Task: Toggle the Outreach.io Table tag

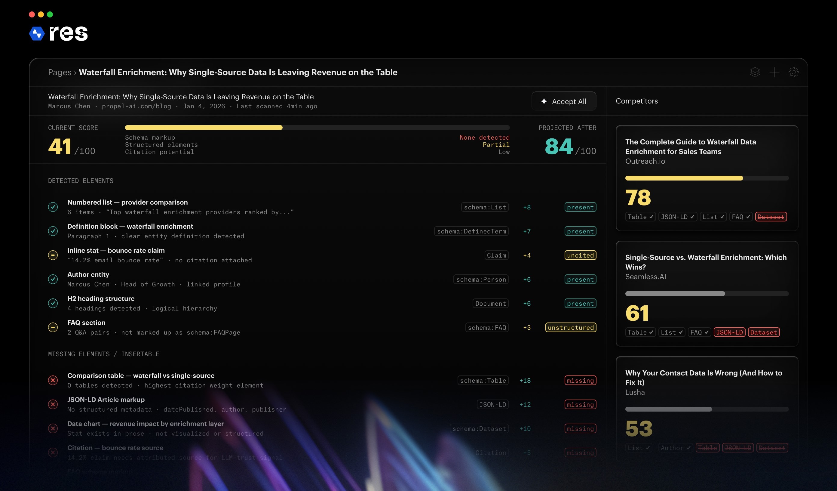Action: (x=640, y=217)
